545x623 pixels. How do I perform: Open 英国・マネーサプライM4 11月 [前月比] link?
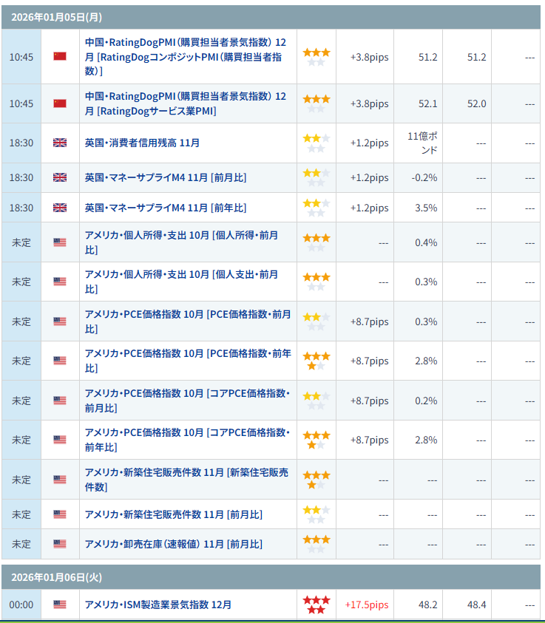pyautogui.click(x=166, y=177)
